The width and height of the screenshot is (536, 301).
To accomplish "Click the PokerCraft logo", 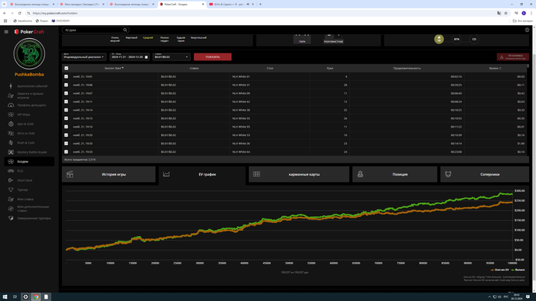I will coord(29,31).
